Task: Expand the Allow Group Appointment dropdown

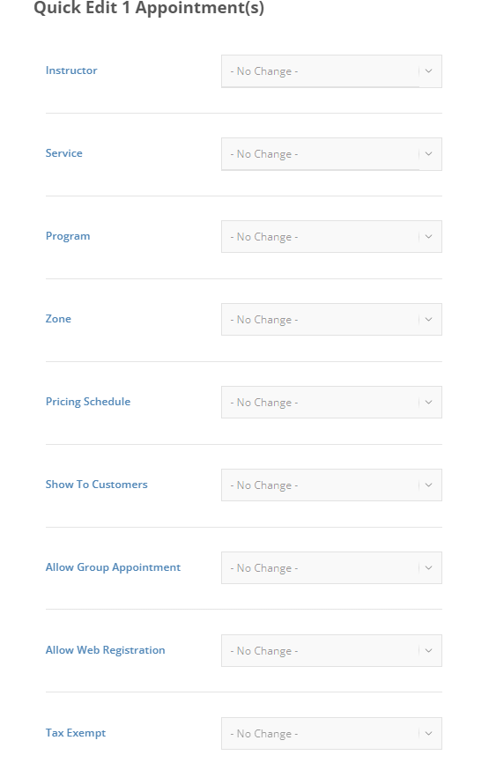Action: point(331,567)
